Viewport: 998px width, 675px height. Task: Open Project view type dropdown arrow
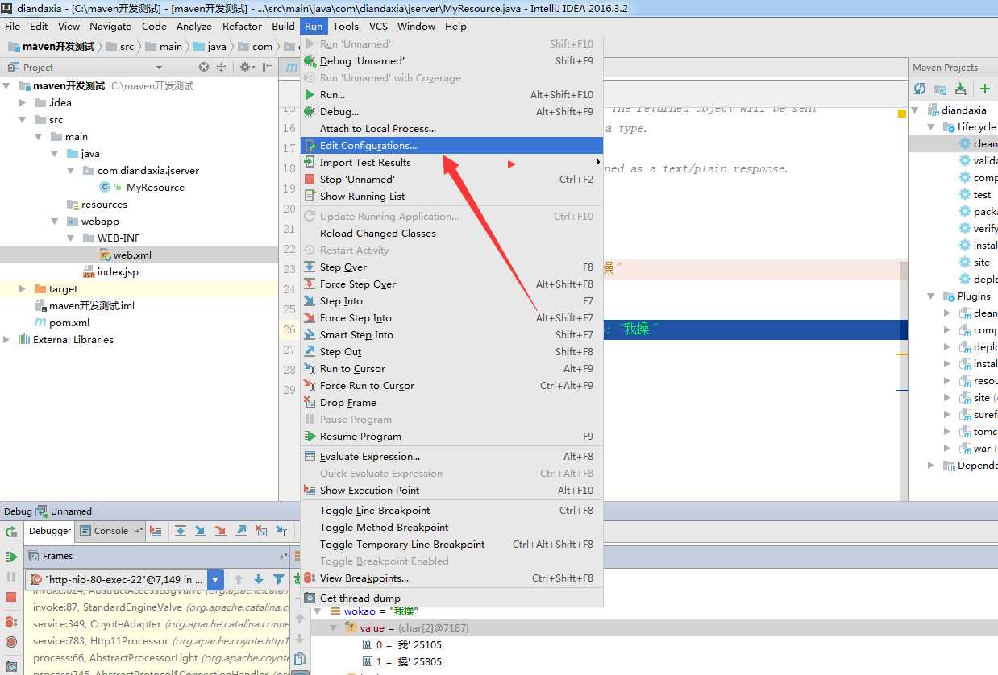click(159, 68)
